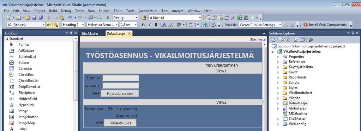Screen dimensions: 361x131
Task: Switch to the Site.Master tab
Action: 90,33
